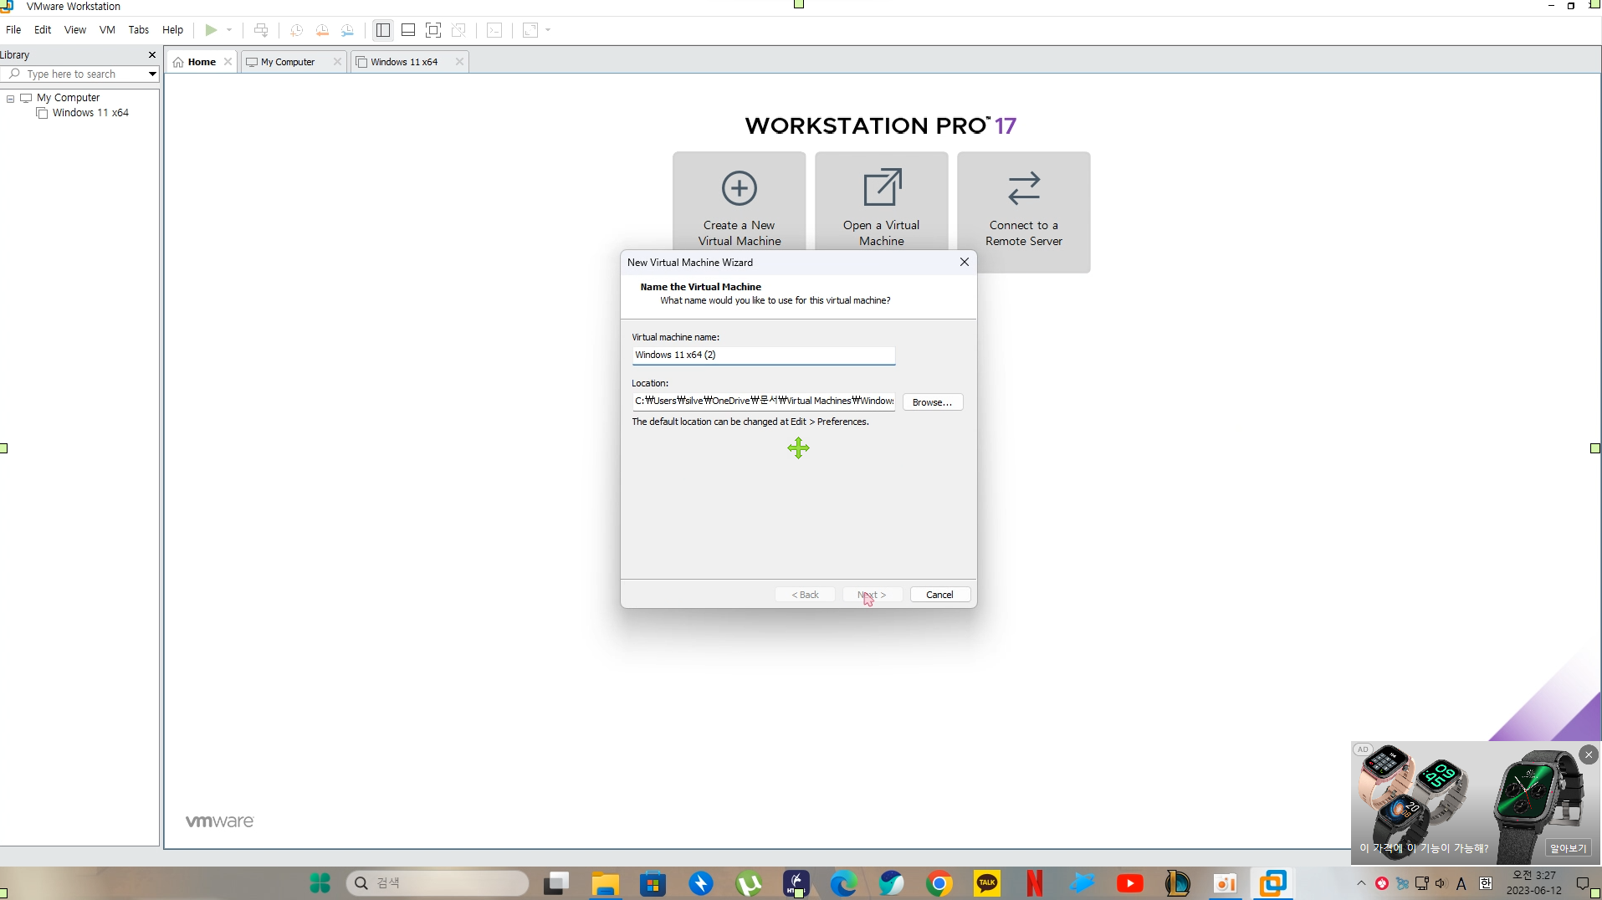The height and width of the screenshot is (900, 1602).
Task: Open Task View from the taskbar
Action: [556, 883]
